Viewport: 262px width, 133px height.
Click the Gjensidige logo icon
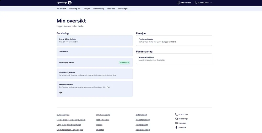pyautogui.click(x=69, y=3)
